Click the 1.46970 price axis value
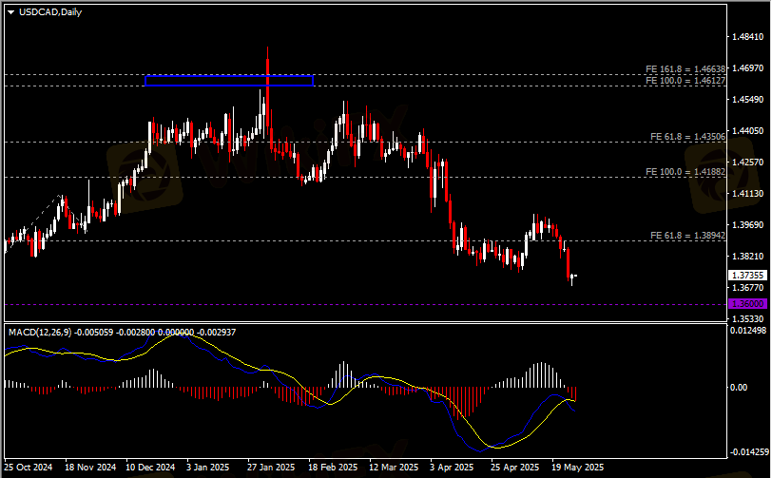 (748, 68)
